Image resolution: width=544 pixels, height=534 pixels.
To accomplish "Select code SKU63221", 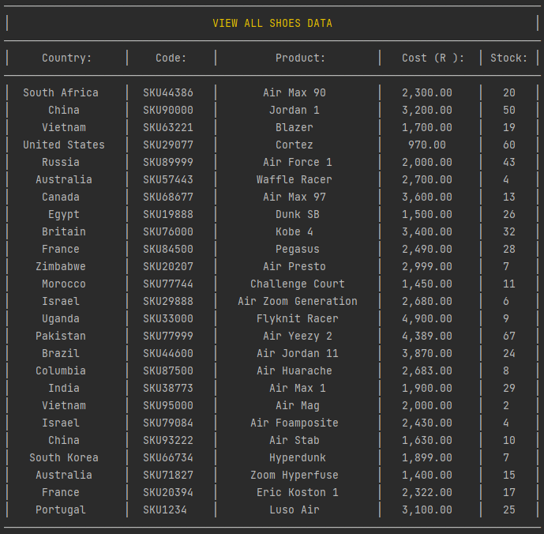I will 168,127.
